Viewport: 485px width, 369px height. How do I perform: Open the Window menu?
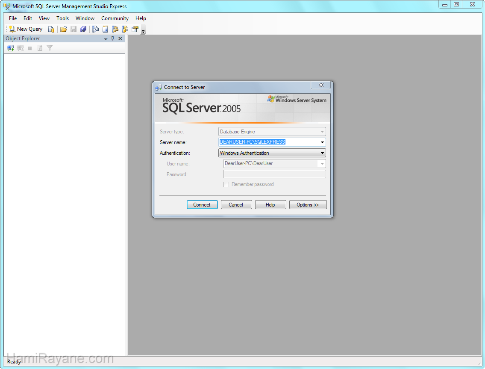coord(85,18)
